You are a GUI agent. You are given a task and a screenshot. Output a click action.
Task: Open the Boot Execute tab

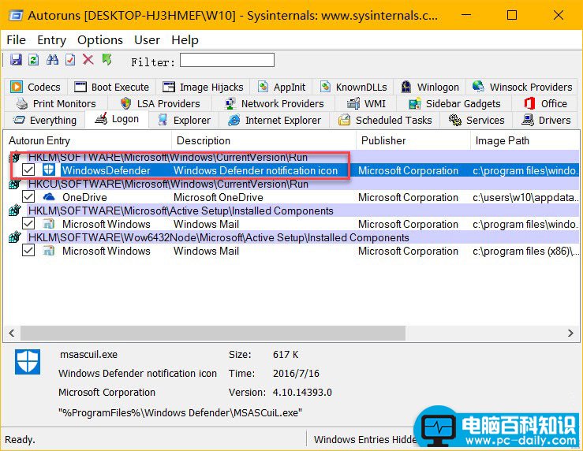111,87
